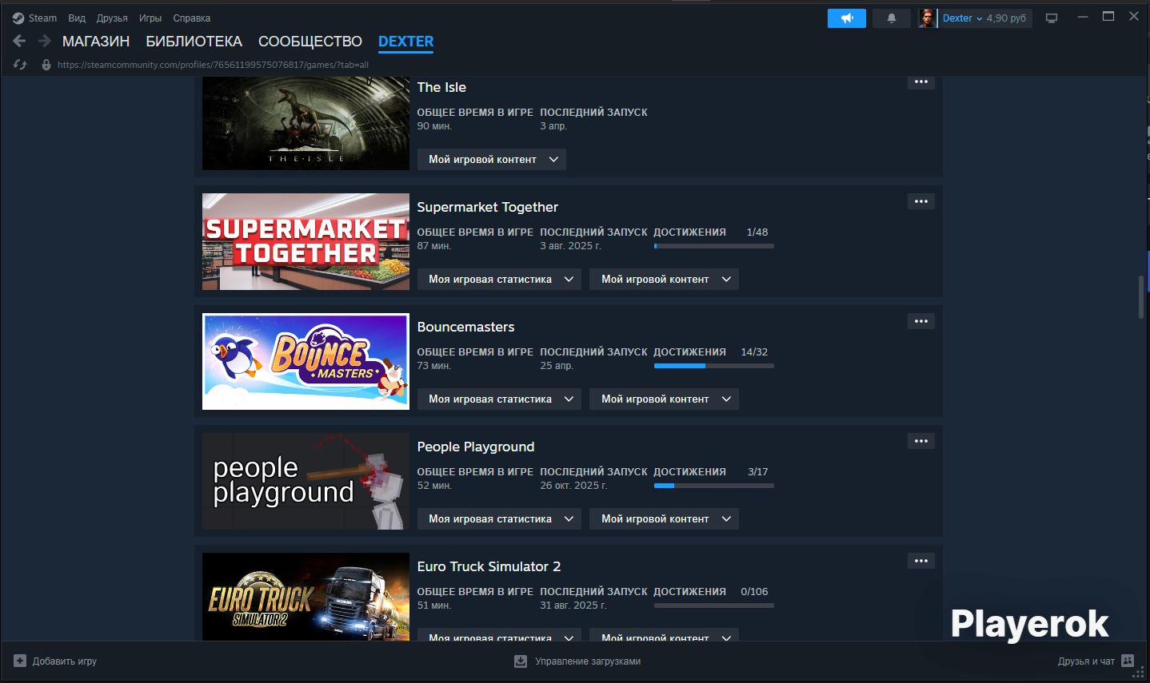Click the Добавить игру plus icon
Viewport: 1150px width, 683px height.
[x=20, y=661]
